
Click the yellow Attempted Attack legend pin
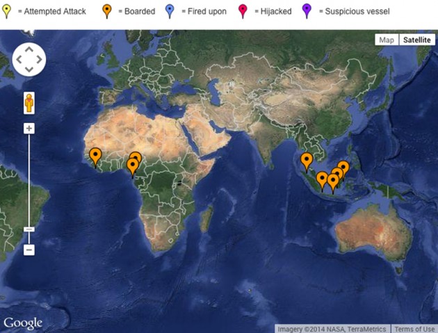[x=7, y=10]
